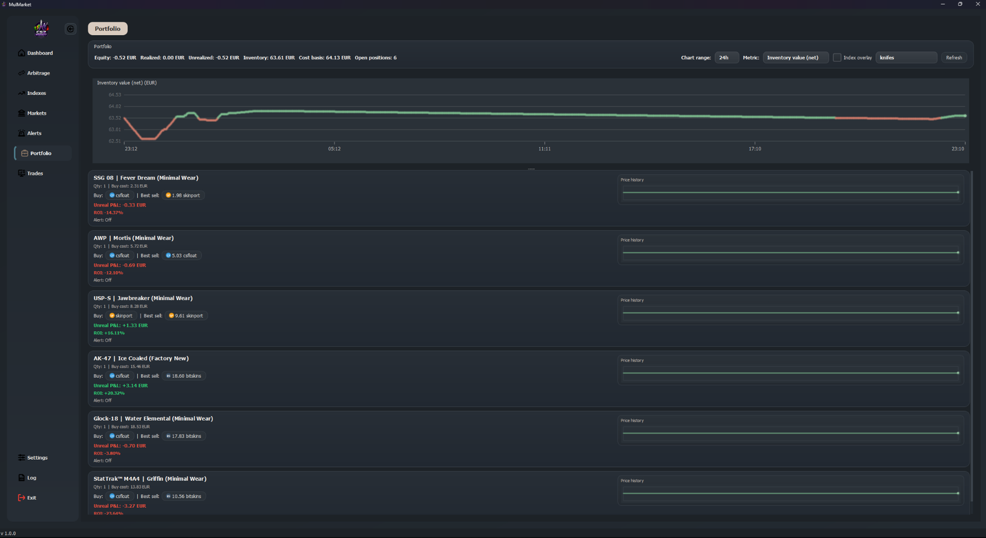Open the Chart range 24h dropdown
Image resolution: width=986 pixels, height=538 pixels.
tap(726, 58)
